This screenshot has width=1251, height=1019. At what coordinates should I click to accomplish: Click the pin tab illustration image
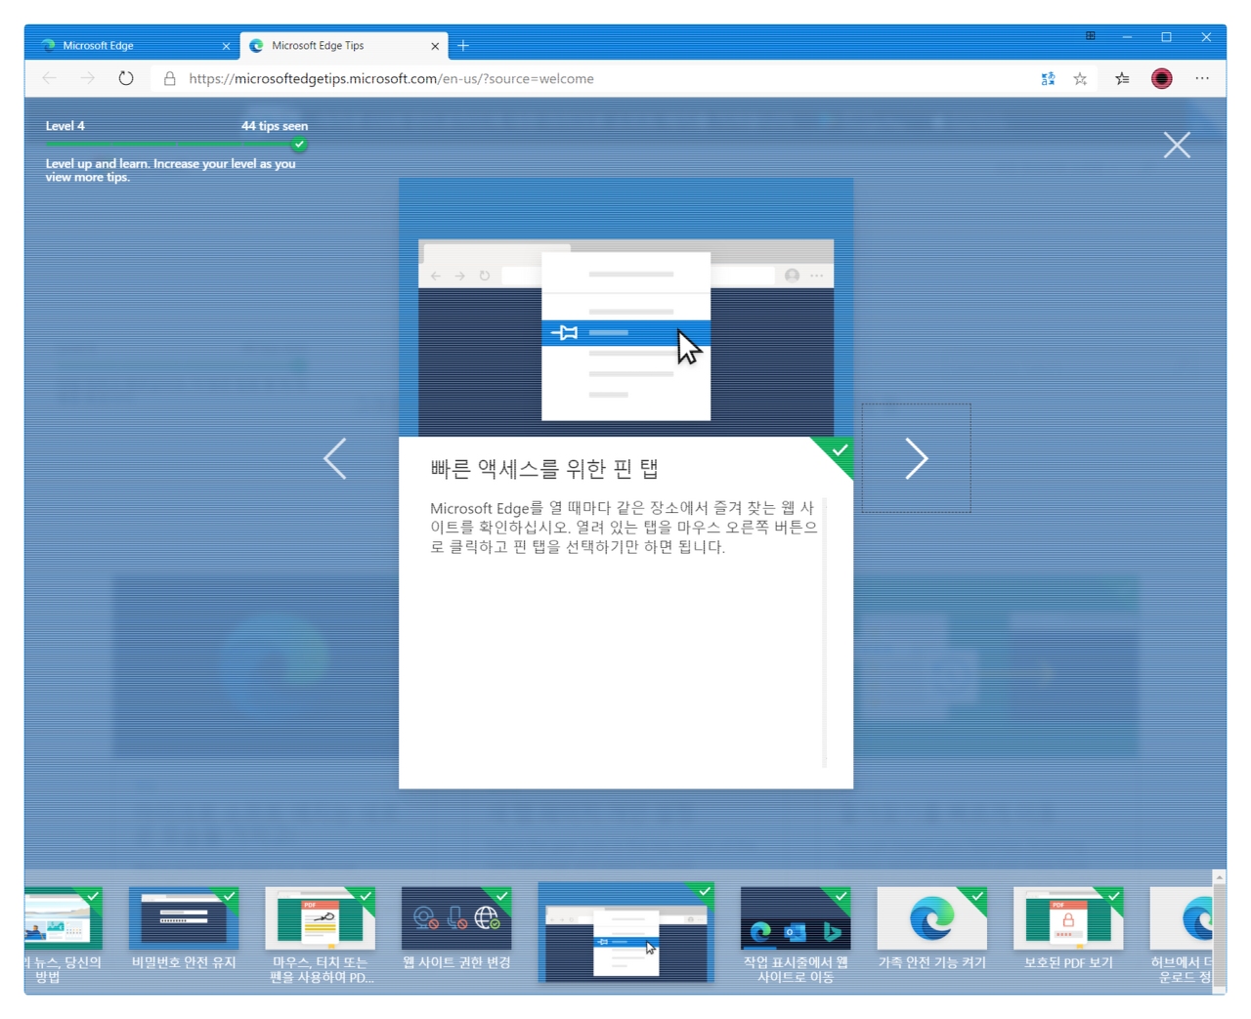625,337
